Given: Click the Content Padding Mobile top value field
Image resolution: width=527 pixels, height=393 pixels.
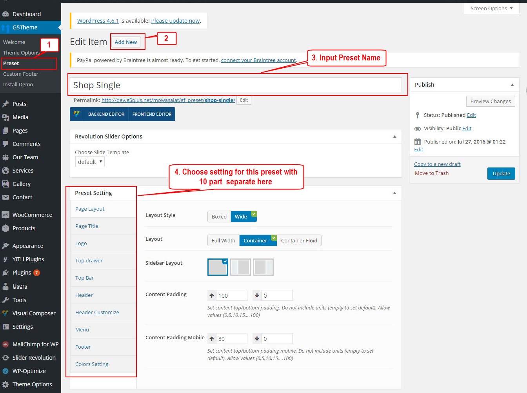Looking at the screenshot, I should click(232, 338).
